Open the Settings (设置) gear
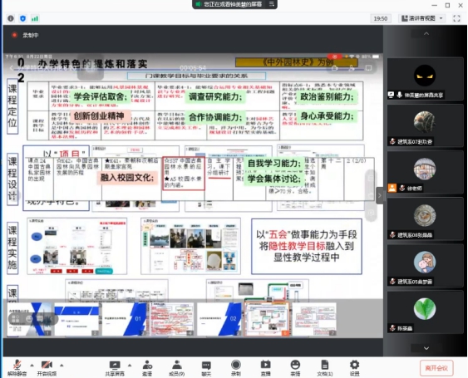 point(355,367)
